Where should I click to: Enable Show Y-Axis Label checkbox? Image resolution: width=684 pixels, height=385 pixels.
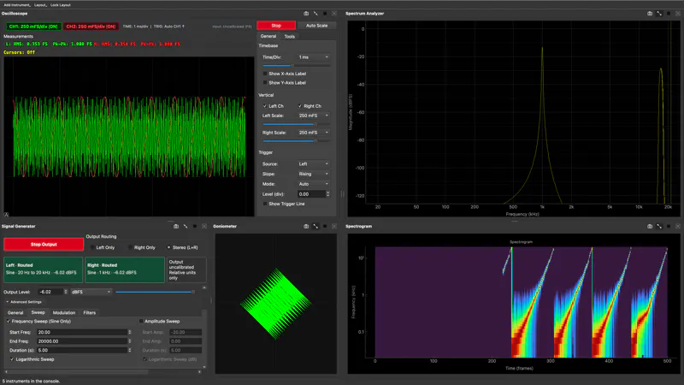point(265,82)
